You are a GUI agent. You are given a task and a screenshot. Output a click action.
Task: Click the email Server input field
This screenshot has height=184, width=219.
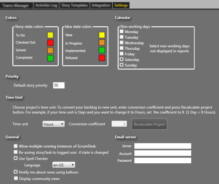(163, 146)
